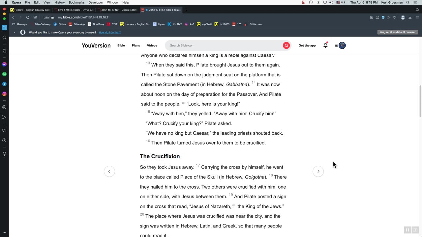422x237 pixels.
Task: Dismiss the default browser prompt
Action: pyautogui.click(x=15, y=32)
